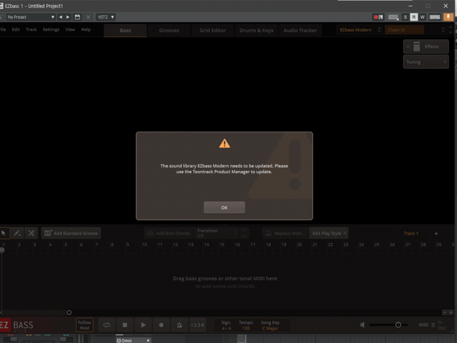The width and height of the screenshot is (457, 343).
Task: Toggle the R read automation button
Action: (x=414, y=17)
